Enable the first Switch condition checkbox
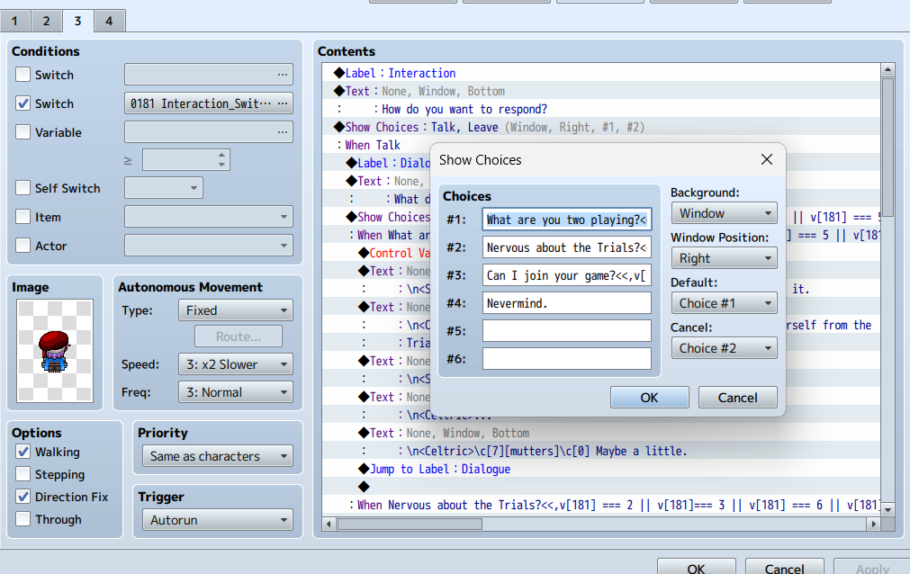The height and width of the screenshot is (574, 910). coord(23,75)
